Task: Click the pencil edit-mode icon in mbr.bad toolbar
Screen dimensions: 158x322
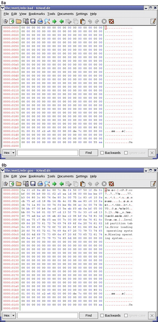Action: coord(153,21)
